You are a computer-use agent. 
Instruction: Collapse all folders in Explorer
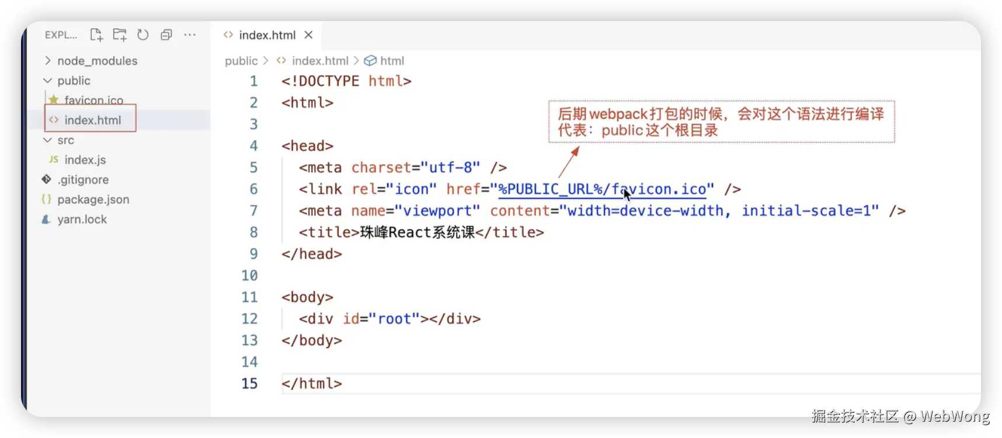tap(166, 35)
